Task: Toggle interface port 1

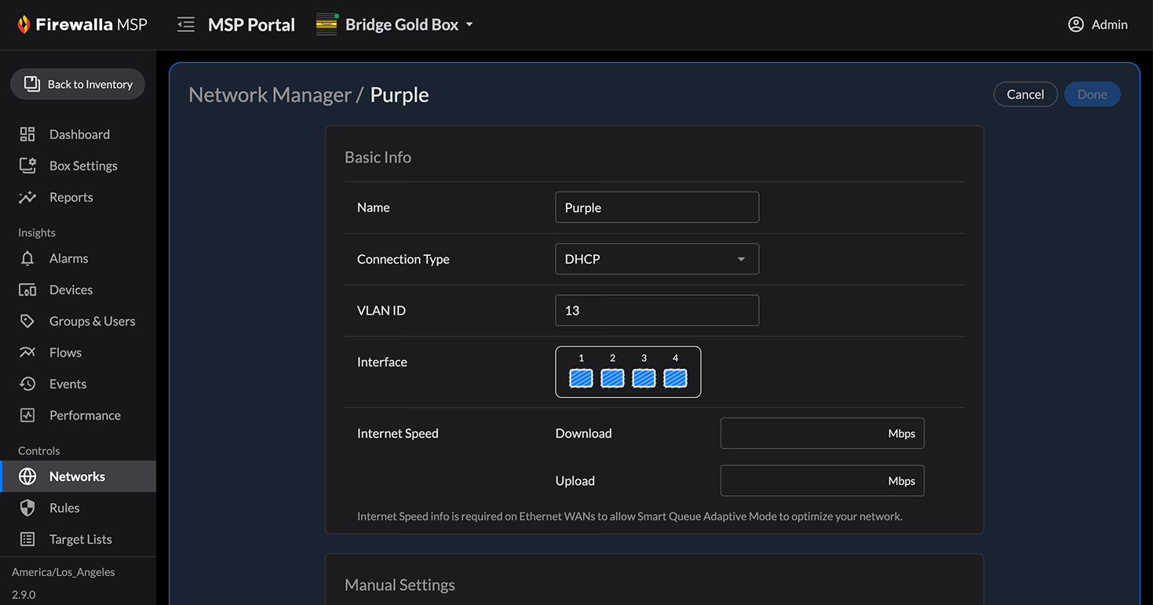Action: click(x=581, y=378)
